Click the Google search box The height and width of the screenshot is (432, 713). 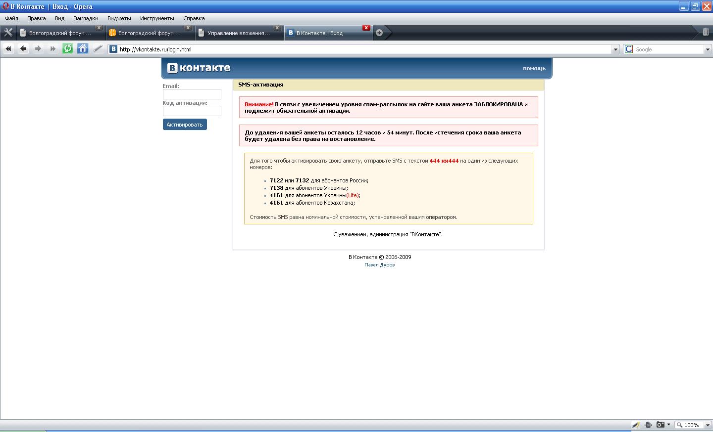coord(668,49)
